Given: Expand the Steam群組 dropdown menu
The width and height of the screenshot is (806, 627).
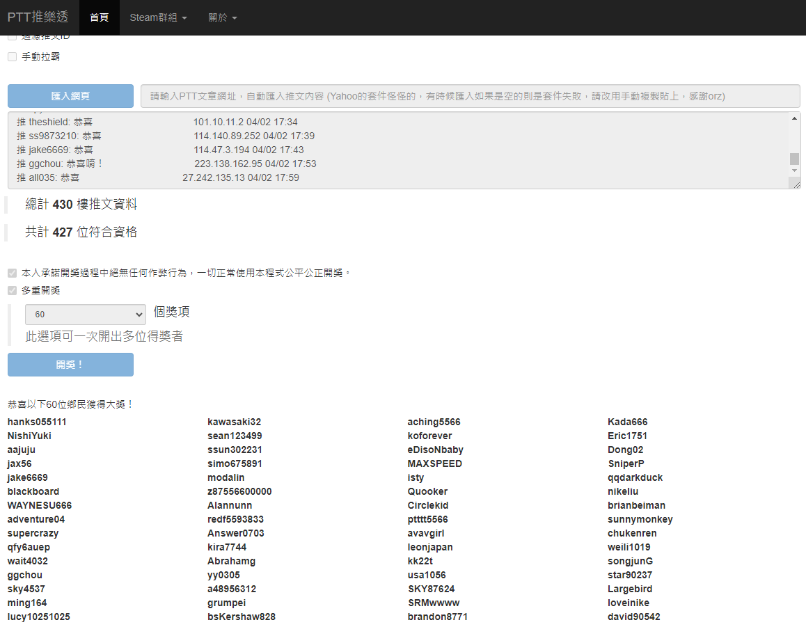Looking at the screenshot, I should click(x=158, y=17).
